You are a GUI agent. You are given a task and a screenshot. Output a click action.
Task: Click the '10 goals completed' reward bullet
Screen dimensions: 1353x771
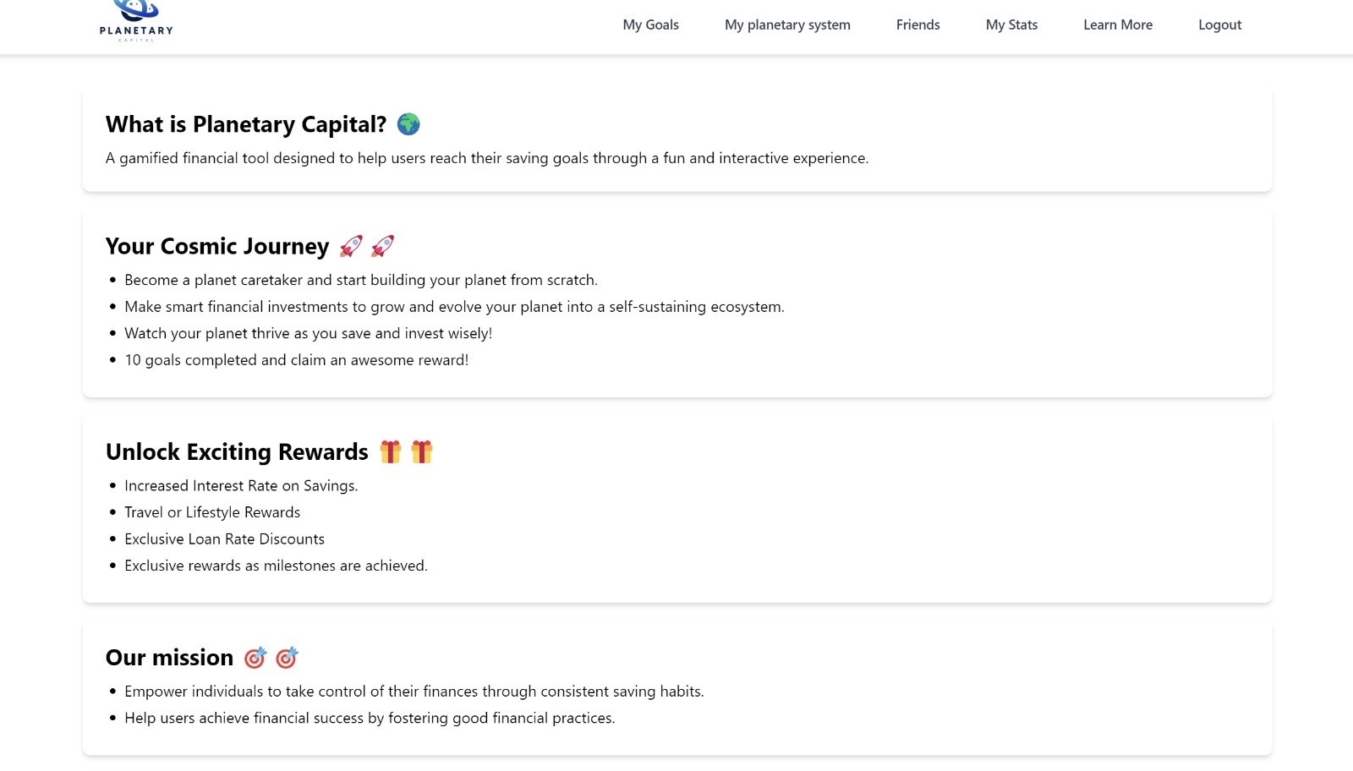pos(296,359)
